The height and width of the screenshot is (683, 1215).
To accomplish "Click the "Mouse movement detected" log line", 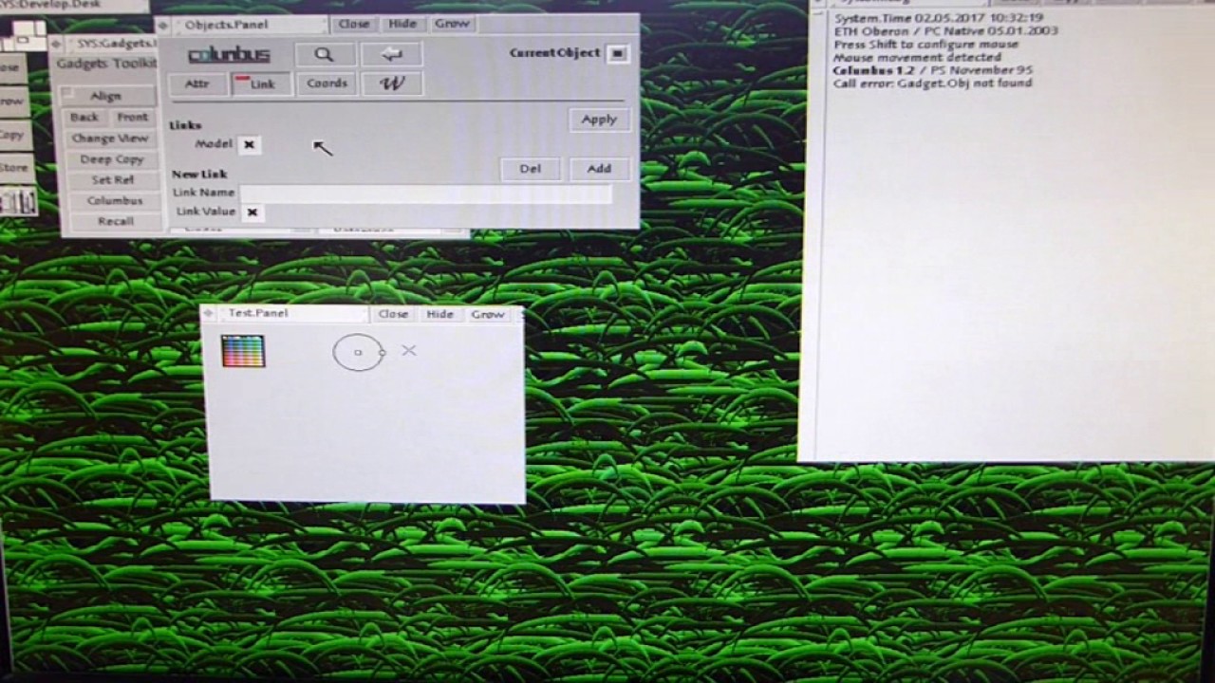I will click(917, 58).
